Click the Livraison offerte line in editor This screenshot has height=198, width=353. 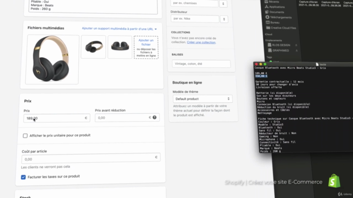tap(269, 87)
